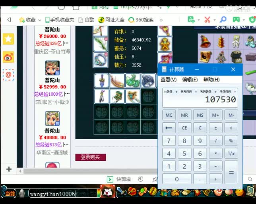This screenshot has height=204, width=256.
Task: Click calculator plus button
Action: pos(215,179)
